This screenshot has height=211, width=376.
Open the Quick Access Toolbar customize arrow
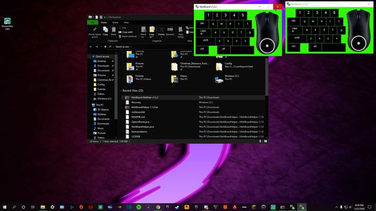[105, 17]
